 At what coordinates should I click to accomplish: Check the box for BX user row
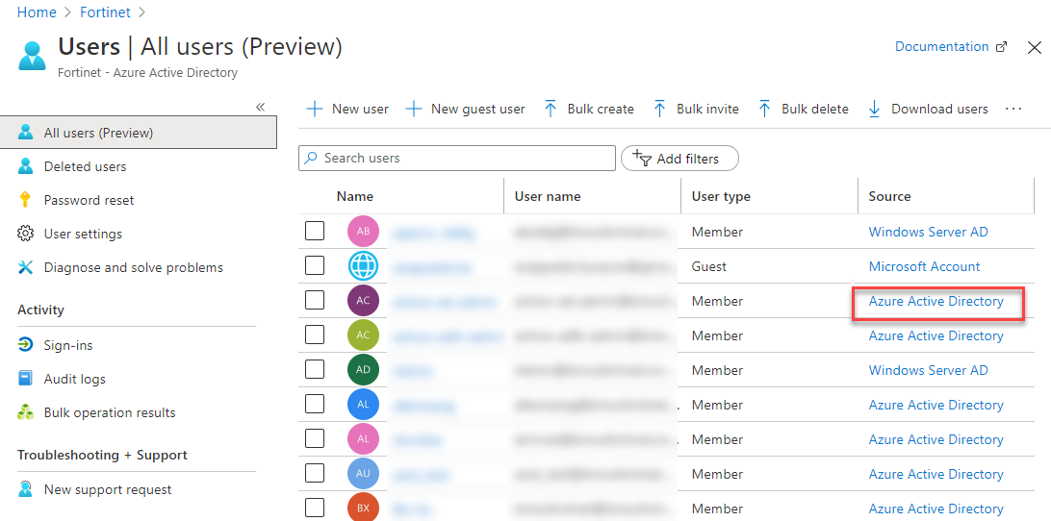pyautogui.click(x=315, y=507)
